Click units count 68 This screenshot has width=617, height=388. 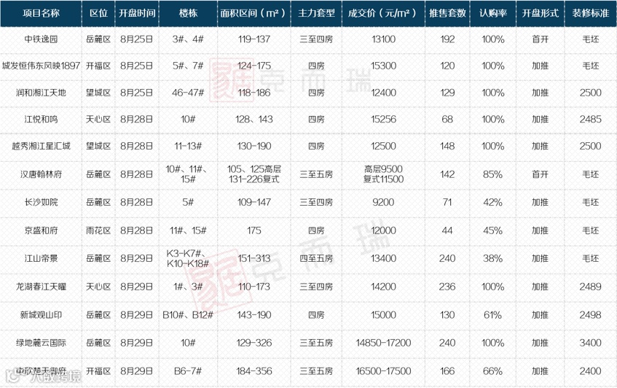[447, 120]
